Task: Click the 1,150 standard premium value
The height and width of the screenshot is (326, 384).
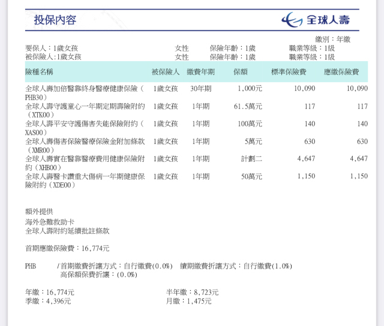Action: [306, 176]
